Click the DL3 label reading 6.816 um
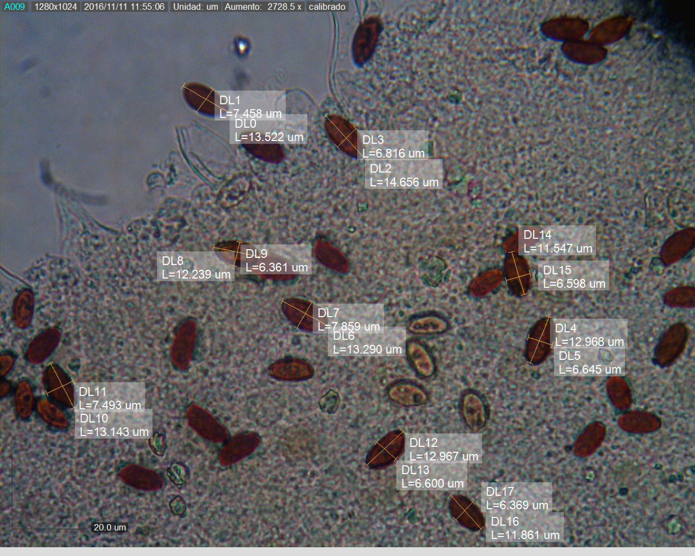 click(x=393, y=146)
